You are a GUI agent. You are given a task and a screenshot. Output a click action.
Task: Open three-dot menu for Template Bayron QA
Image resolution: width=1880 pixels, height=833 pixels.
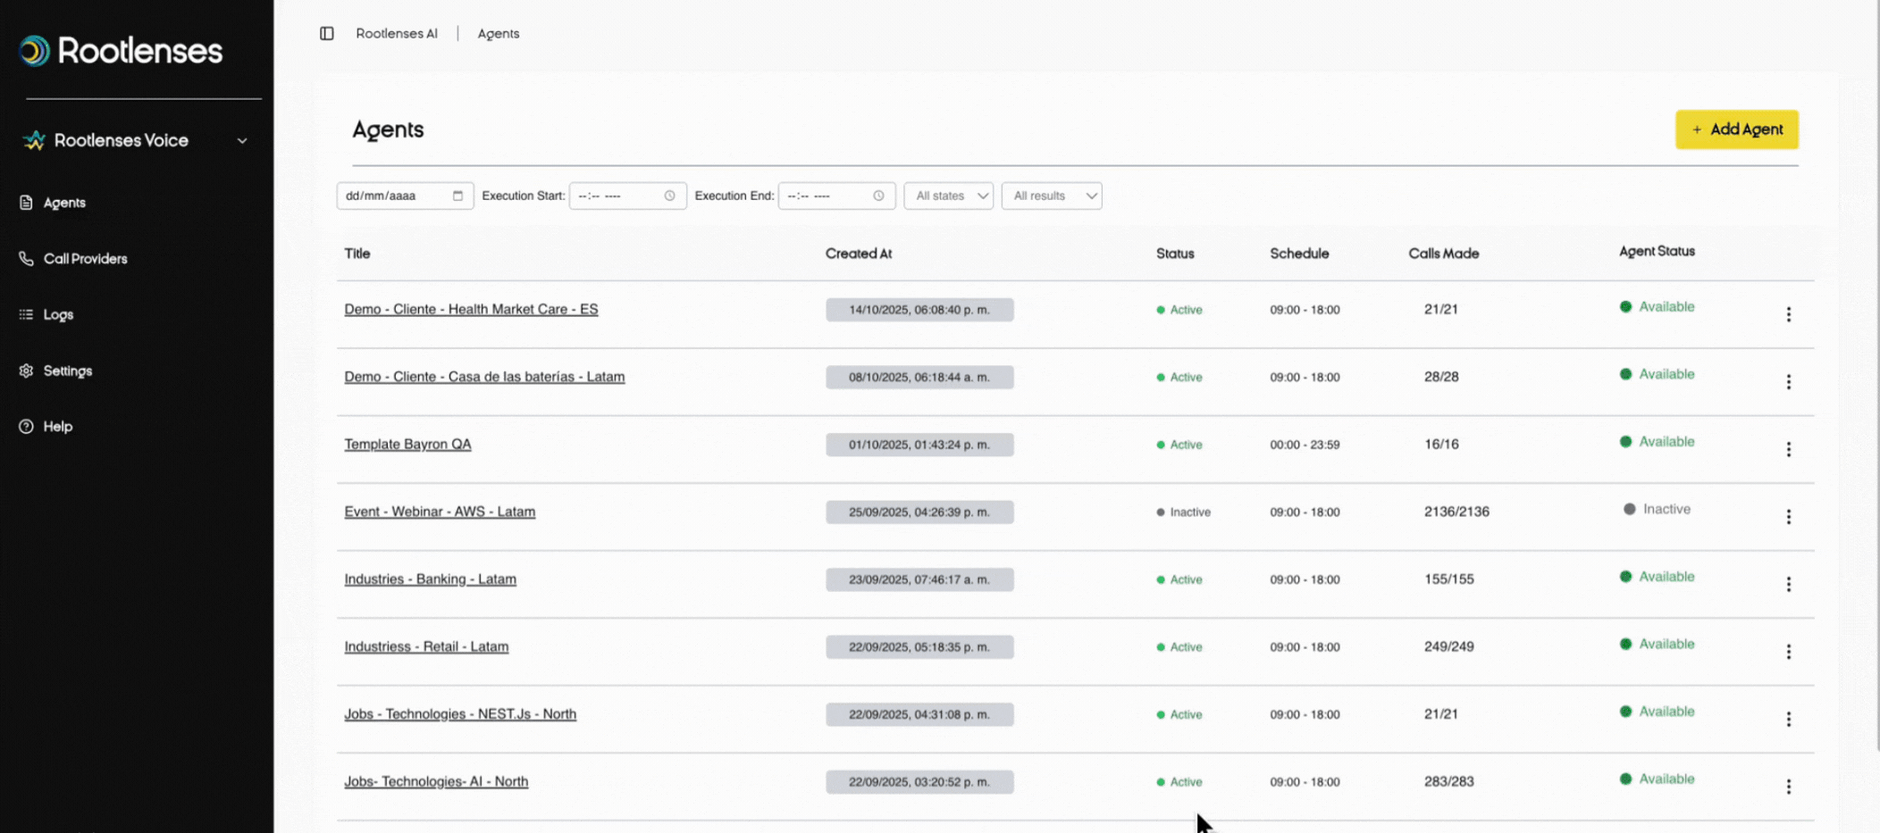[1788, 449]
